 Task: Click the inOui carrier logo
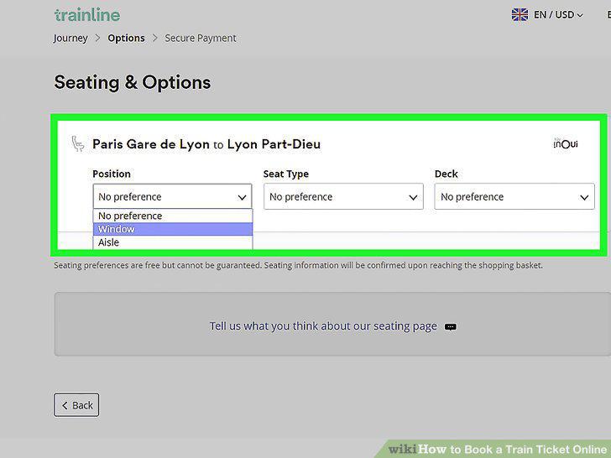coord(566,143)
